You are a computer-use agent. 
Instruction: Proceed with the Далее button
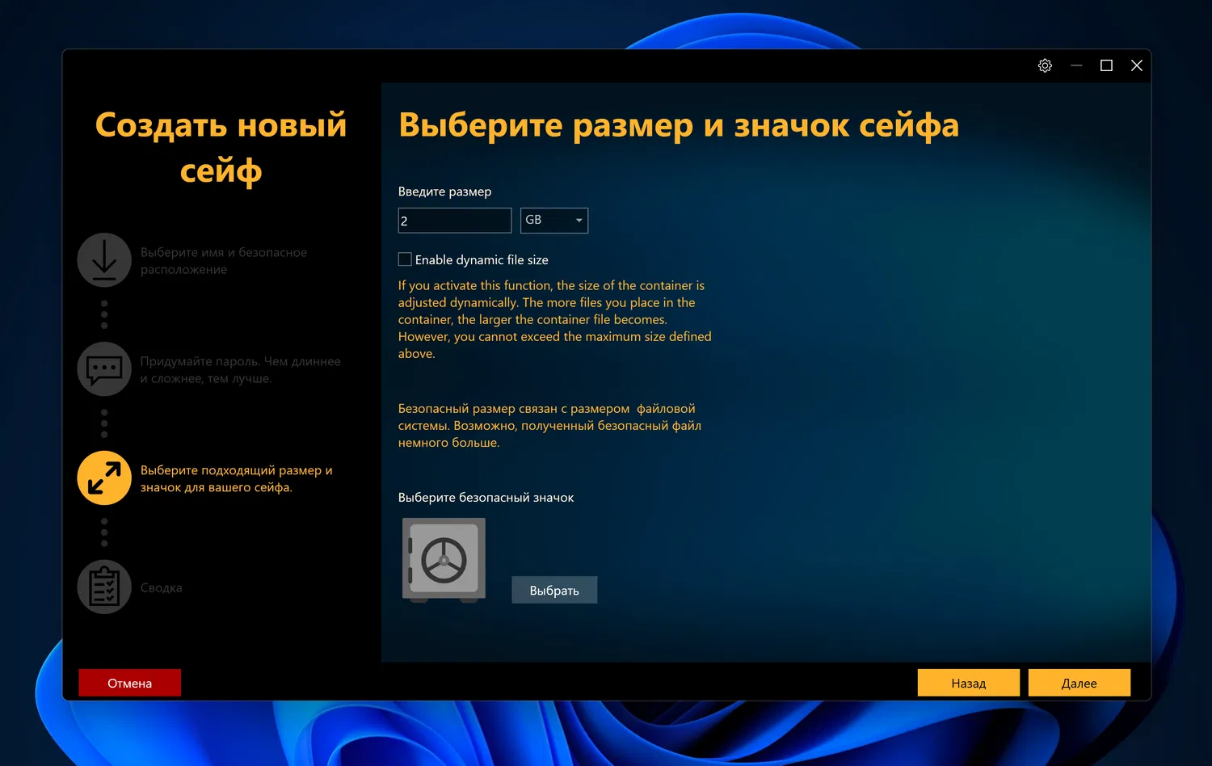pos(1079,683)
